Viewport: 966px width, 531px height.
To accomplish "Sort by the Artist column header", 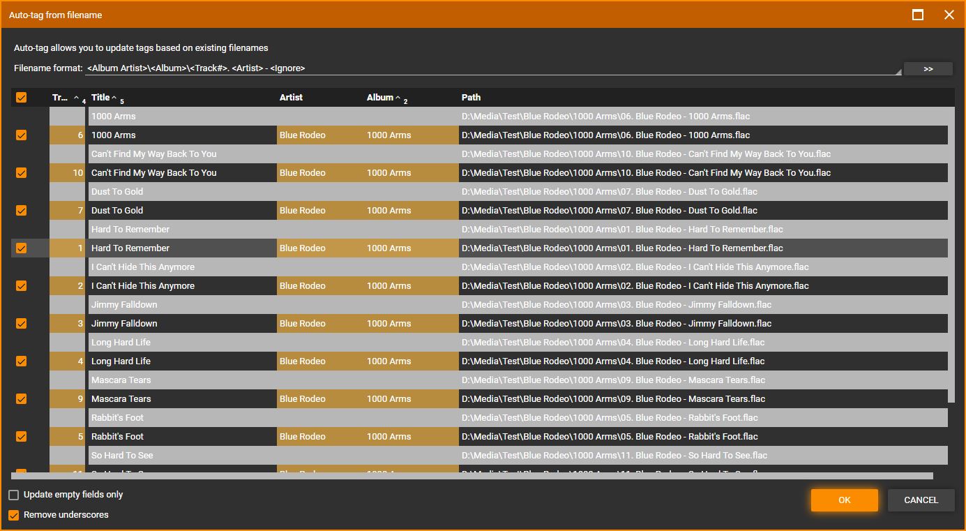I will point(291,98).
